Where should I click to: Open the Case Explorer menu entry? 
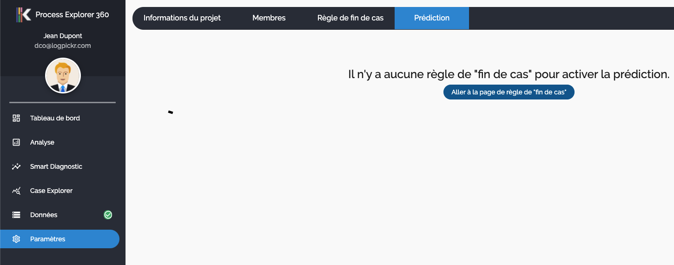tap(51, 191)
